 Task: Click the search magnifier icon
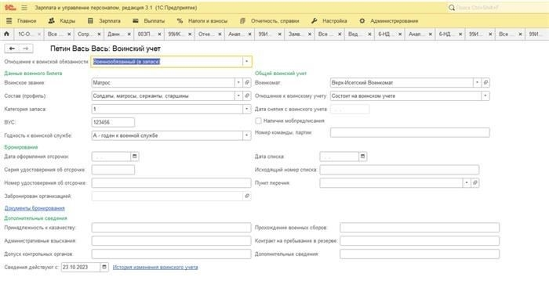point(452,7)
